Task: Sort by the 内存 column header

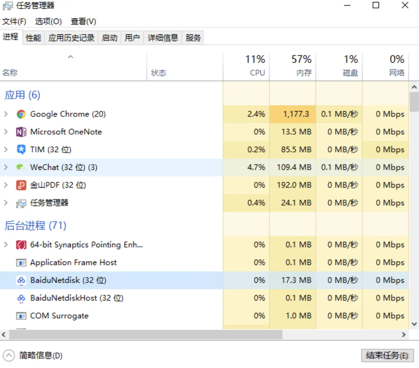Action: coord(293,67)
